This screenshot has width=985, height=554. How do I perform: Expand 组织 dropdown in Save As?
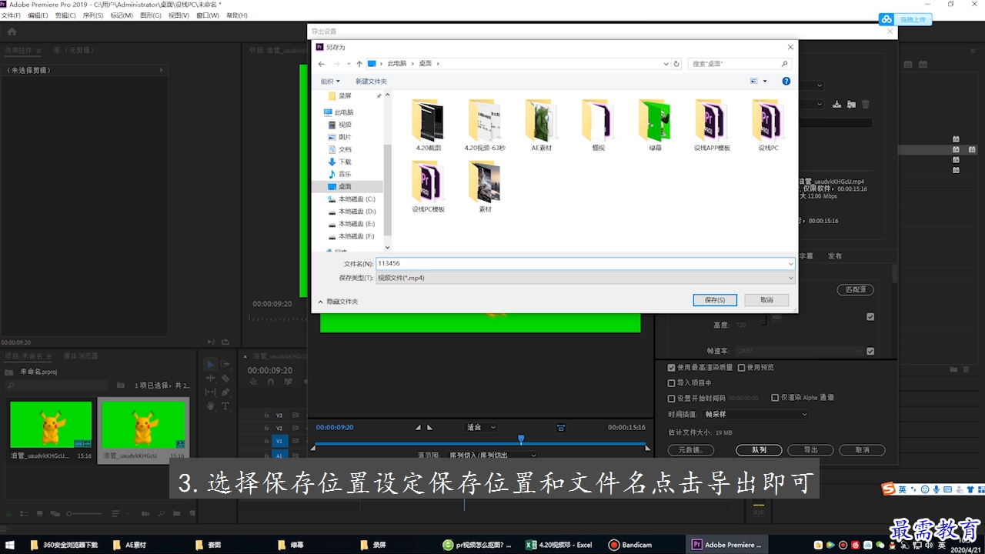pos(330,81)
